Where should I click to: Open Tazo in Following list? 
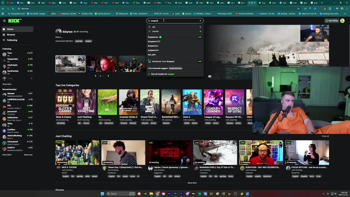tap(17, 54)
